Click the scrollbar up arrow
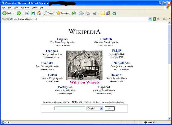This screenshot has height=125, width=172. [x=169, y=23]
